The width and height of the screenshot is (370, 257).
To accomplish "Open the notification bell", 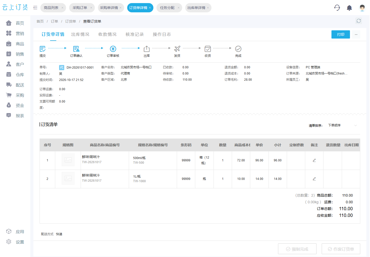I will coord(349,8).
